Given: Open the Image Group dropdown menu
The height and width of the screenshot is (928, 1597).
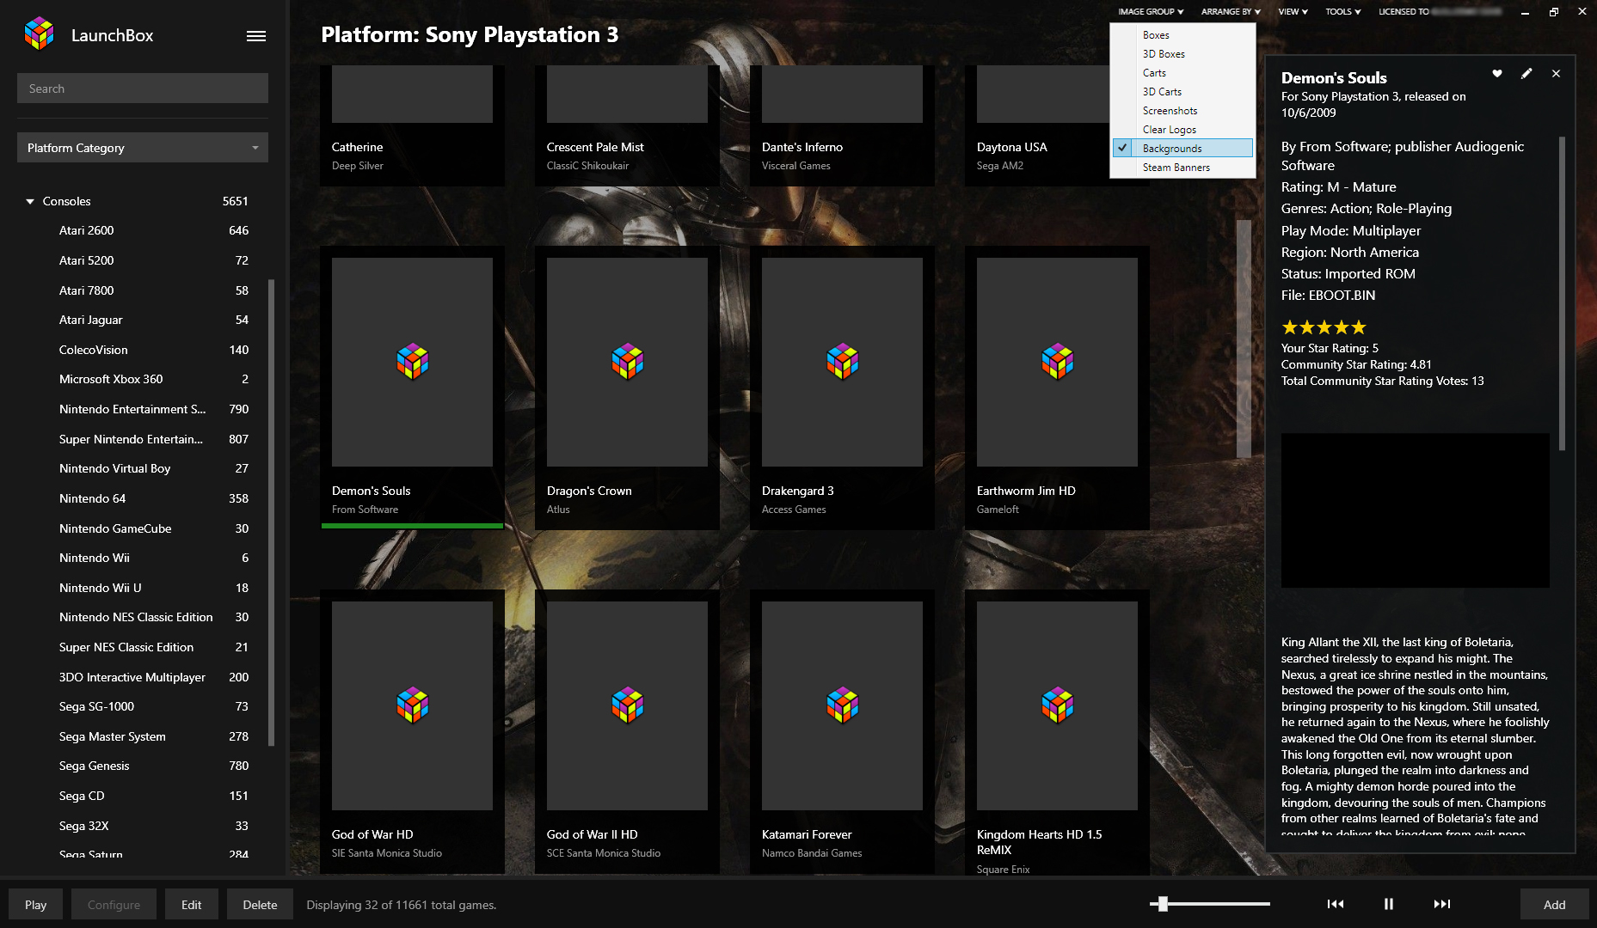Looking at the screenshot, I should coord(1151,12).
